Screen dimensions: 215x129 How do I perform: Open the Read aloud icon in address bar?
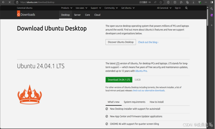[x=155, y=2]
